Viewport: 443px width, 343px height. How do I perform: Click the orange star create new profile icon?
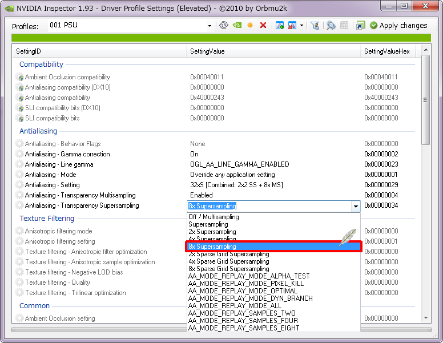[250, 26]
